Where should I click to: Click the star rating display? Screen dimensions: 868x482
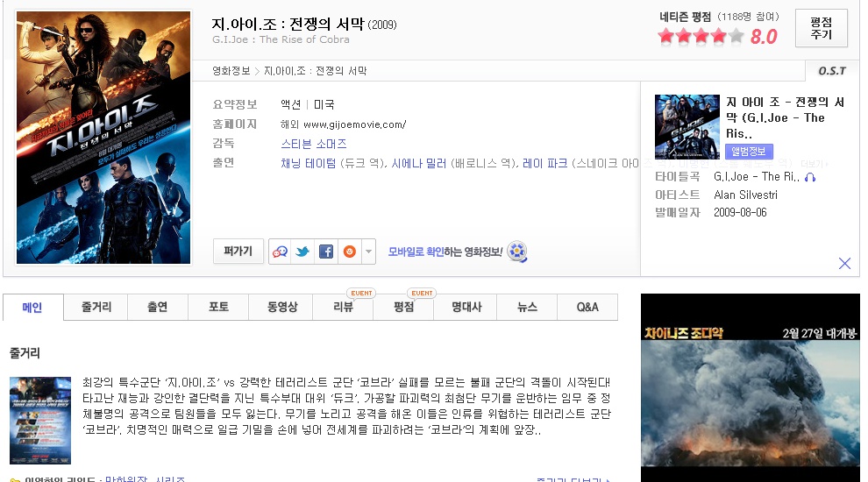pos(701,37)
